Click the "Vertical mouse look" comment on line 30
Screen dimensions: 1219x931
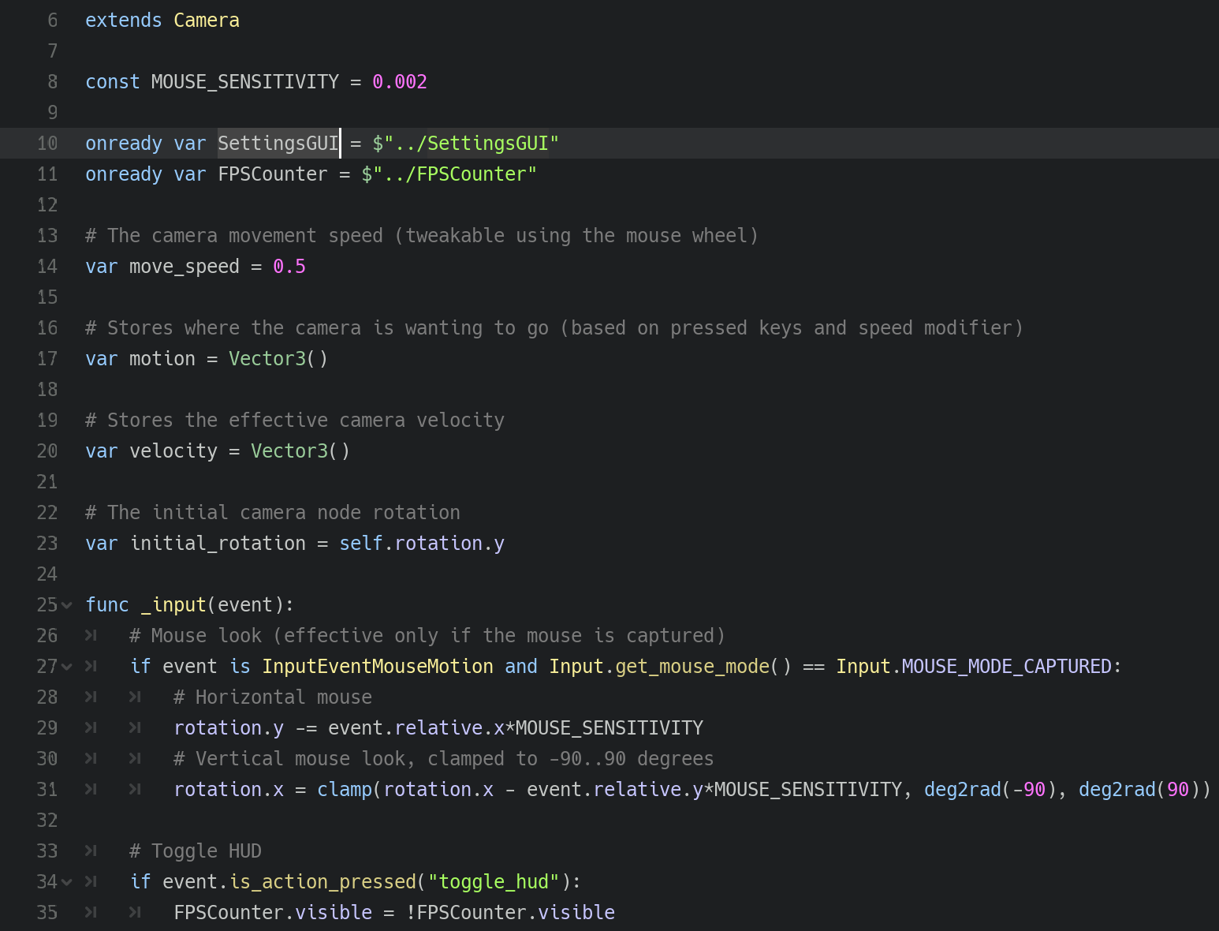[444, 759]
